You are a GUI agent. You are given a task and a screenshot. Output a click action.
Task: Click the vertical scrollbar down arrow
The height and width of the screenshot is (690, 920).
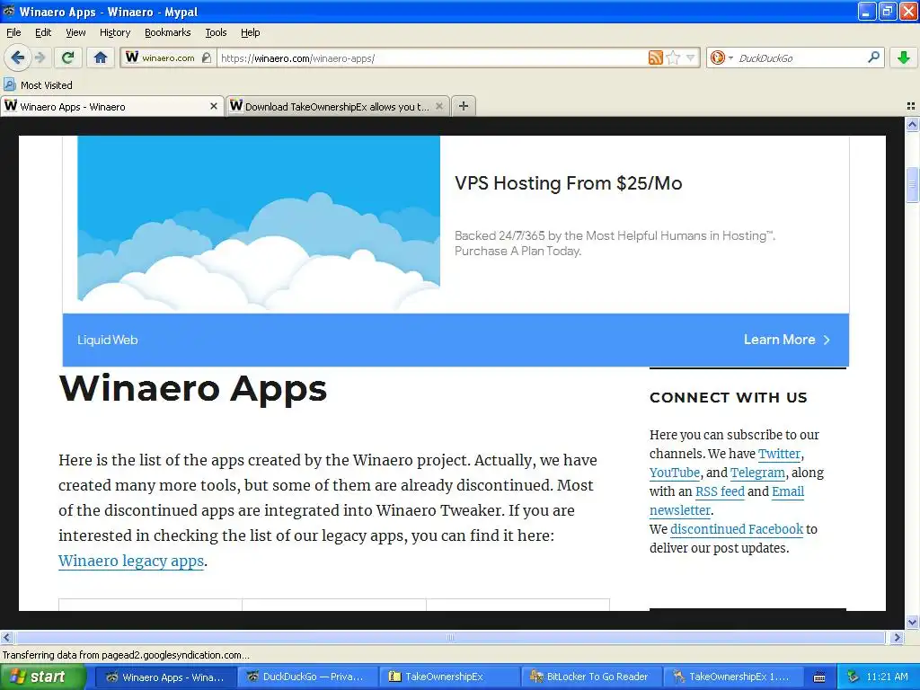pos(912,622)
